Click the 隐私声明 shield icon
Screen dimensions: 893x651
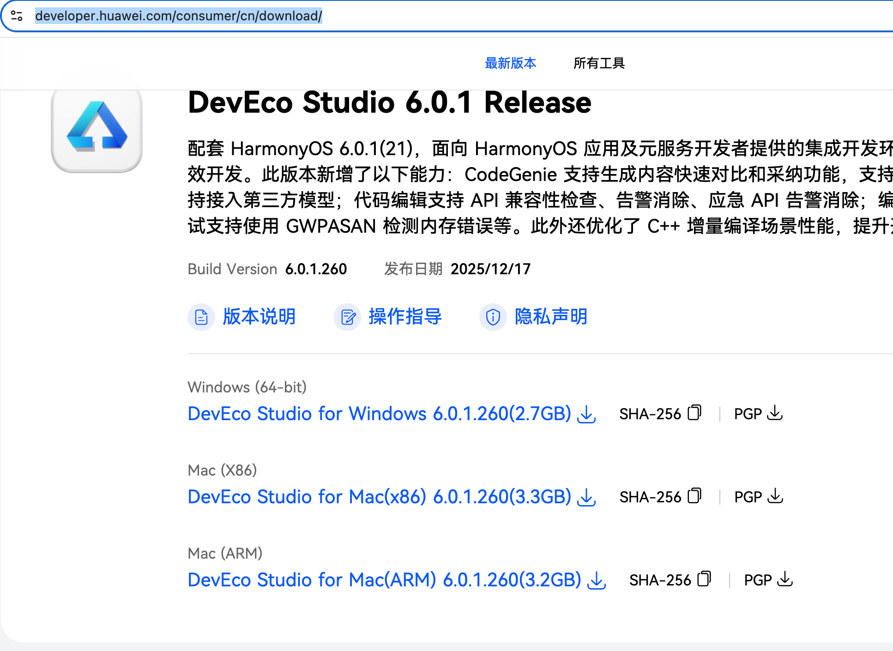click(x=493, y=317)
